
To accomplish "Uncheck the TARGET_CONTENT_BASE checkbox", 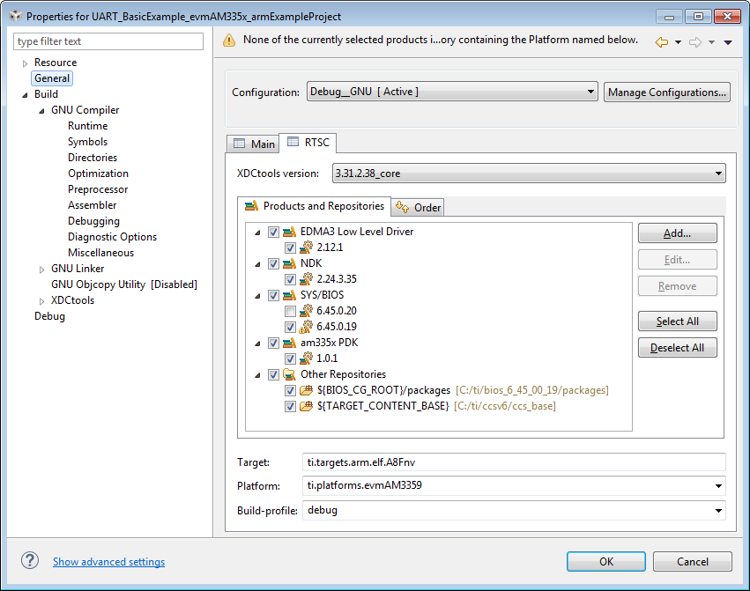I will click(290, 406).
